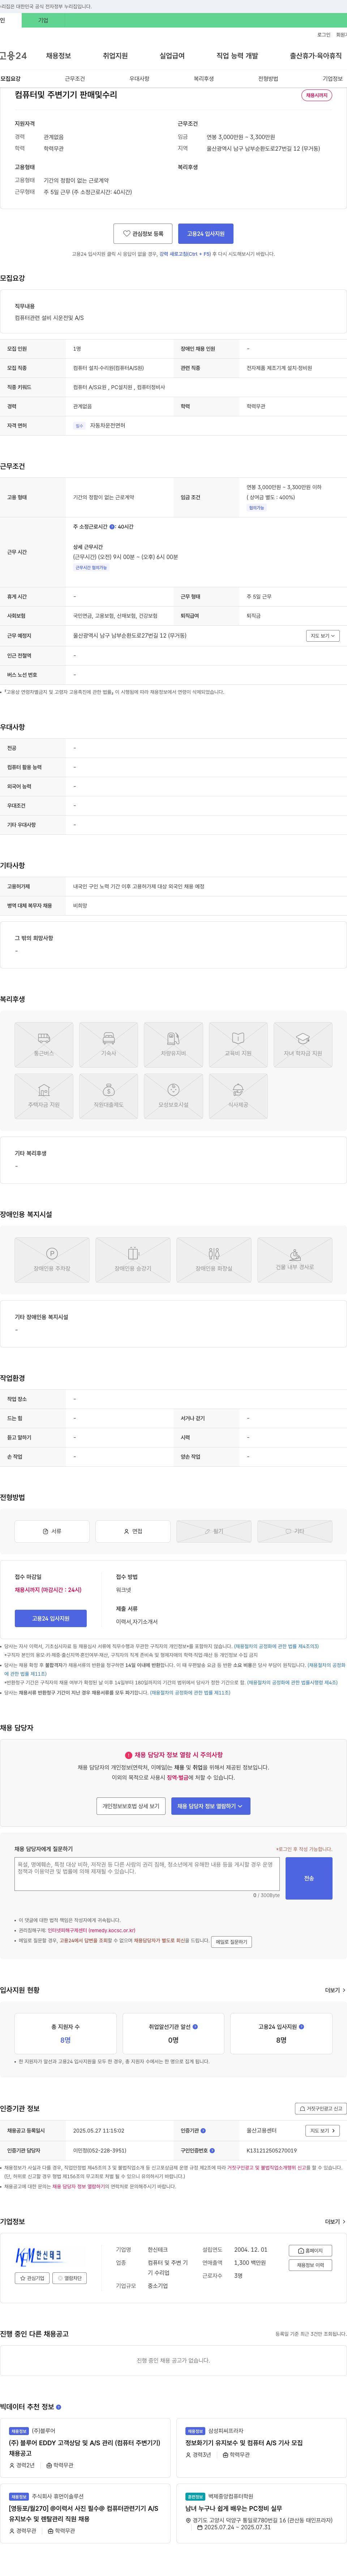Screen dimensions: 347x2576
Task: Open the 직업 능력 개발 menu
Action: (237, 56)
